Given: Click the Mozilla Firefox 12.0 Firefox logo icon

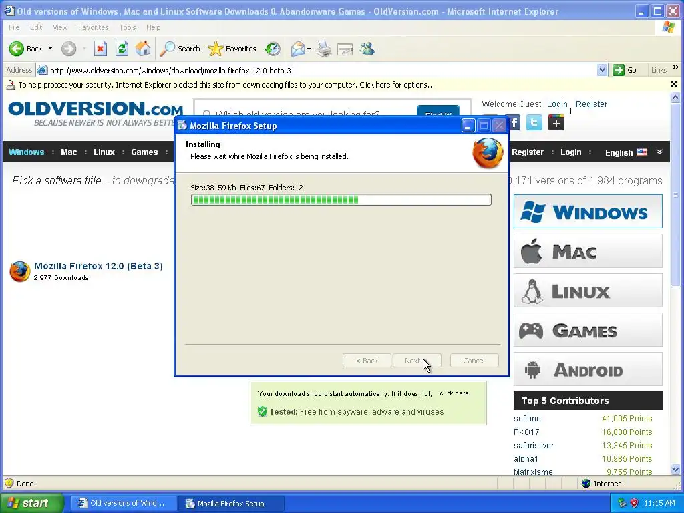Looking at the screenshot, I should click(20, 271).
